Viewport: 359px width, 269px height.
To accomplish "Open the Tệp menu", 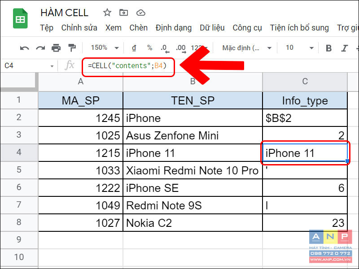I will click(47, 28).
